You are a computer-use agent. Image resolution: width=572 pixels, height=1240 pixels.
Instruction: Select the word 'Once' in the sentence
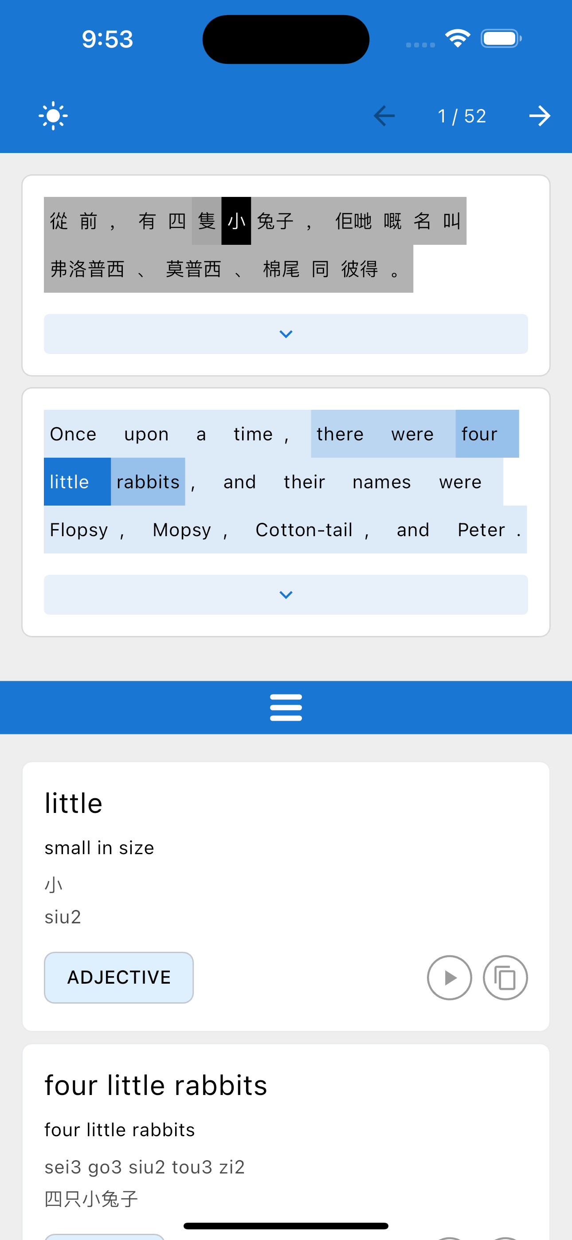(x=73, y=434)
